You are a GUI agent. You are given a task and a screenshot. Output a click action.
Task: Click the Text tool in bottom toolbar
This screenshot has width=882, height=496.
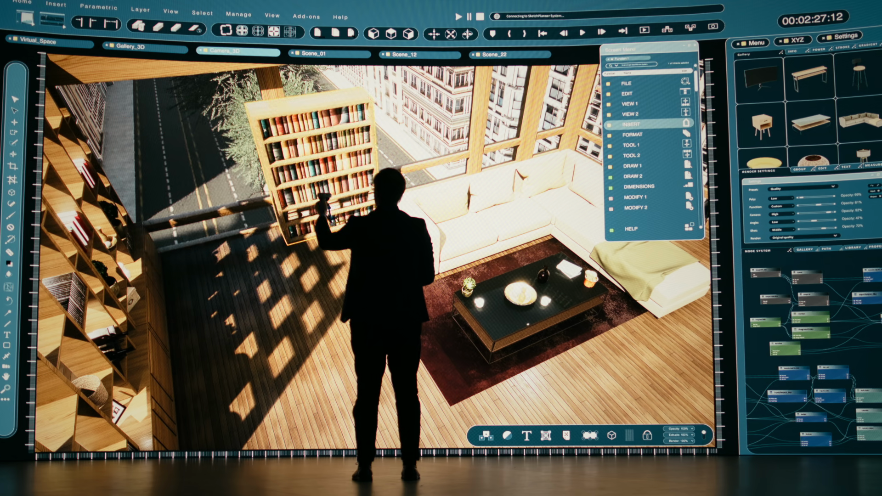pyautogui.click(x=526, y=435)
